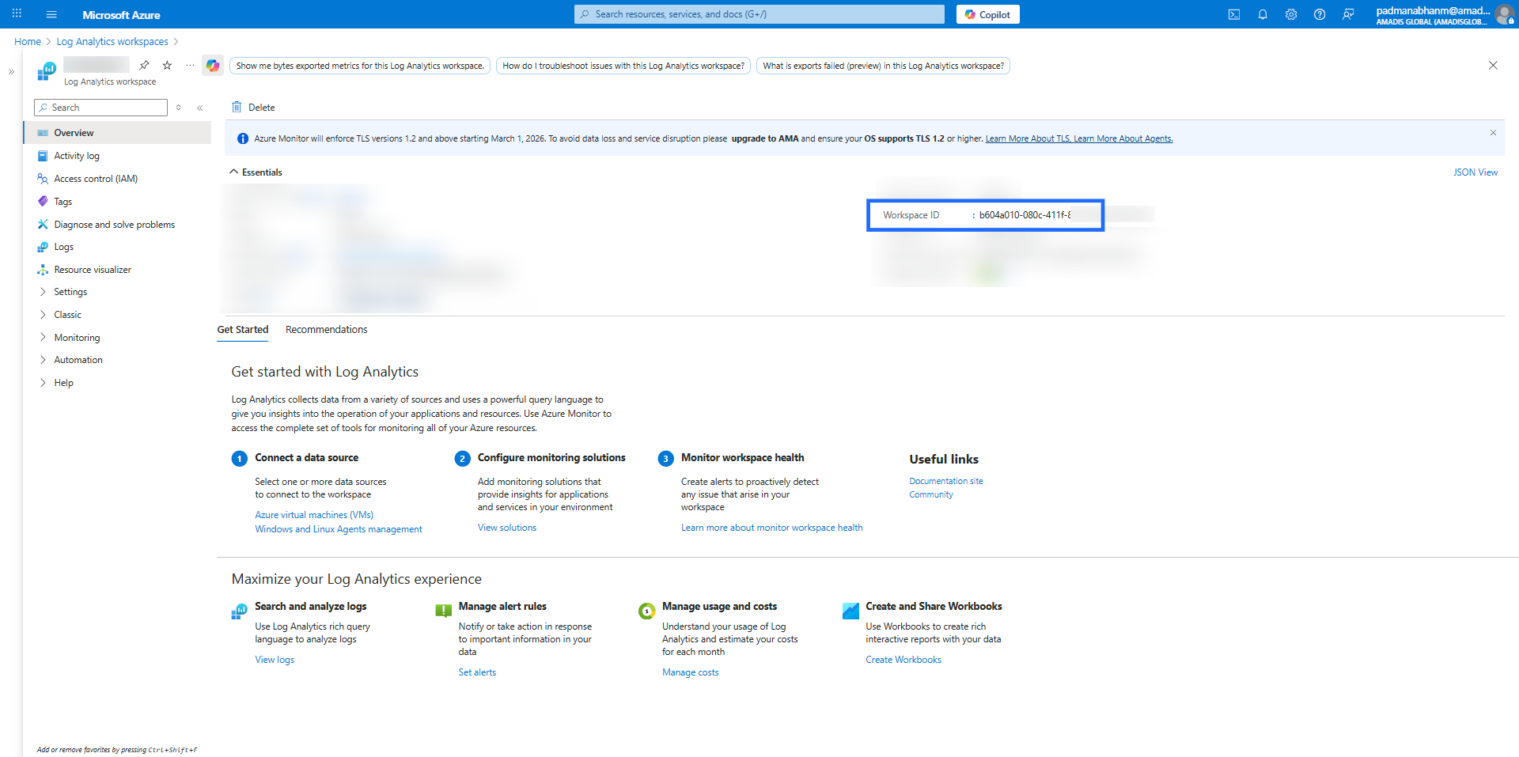Click the top resource search box

[x=759, y=14]
